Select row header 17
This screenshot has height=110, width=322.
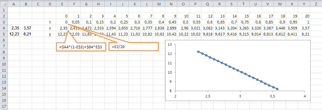pyautogui.click(x=4, y=106)
